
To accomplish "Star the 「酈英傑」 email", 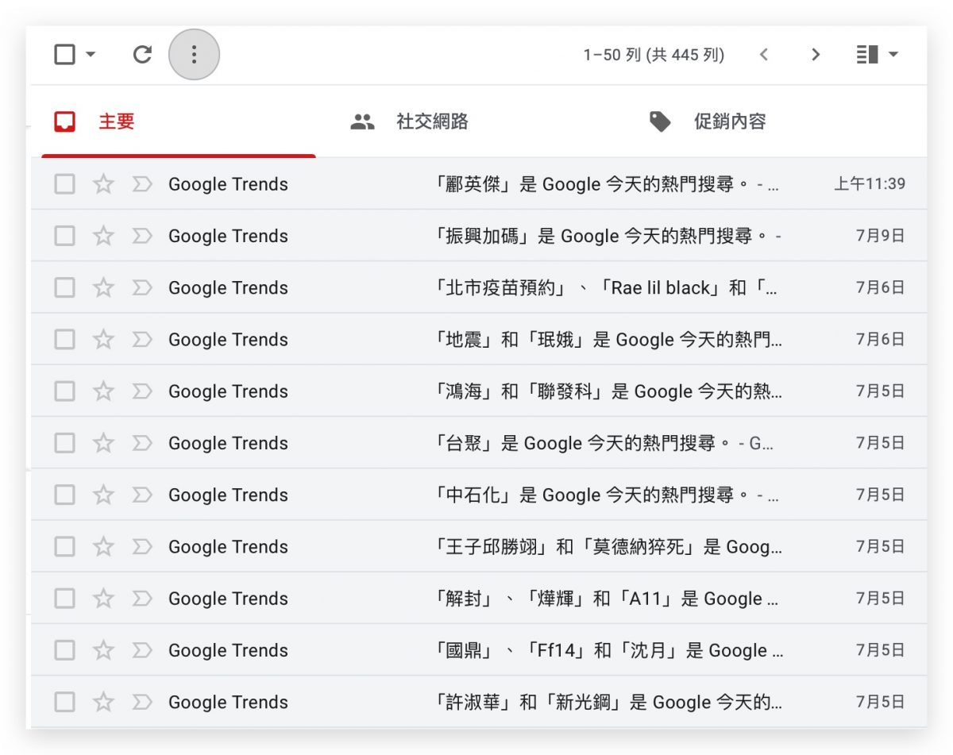I will click(x=103, y=184).
